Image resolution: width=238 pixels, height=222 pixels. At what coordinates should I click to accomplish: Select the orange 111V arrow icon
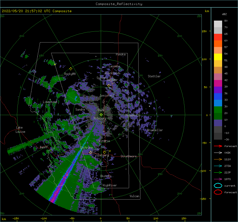[218, 159]
